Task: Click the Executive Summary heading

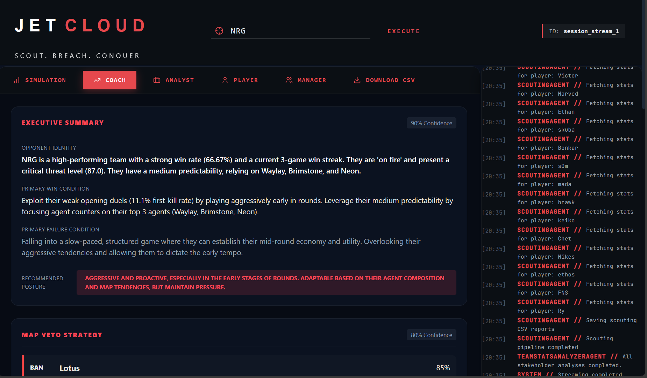Action: [63, 123]
